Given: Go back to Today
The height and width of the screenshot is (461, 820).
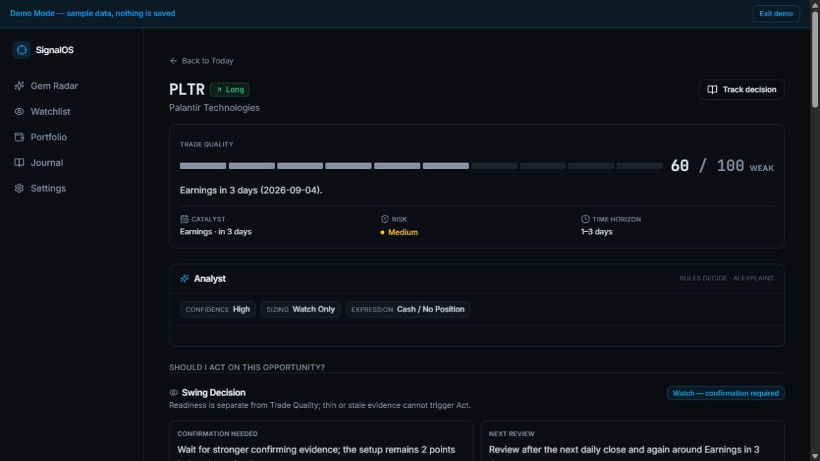Looking at the screenshot, I should 202,61.
